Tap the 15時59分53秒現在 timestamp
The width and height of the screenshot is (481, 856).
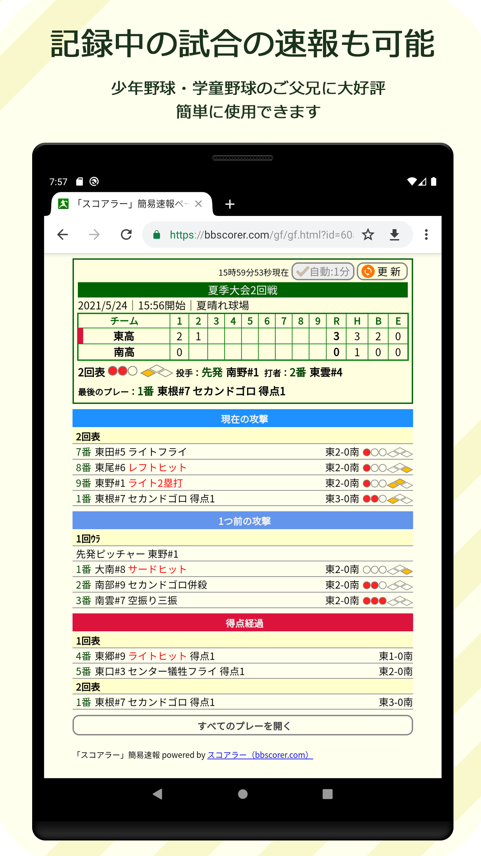(254, 273)
